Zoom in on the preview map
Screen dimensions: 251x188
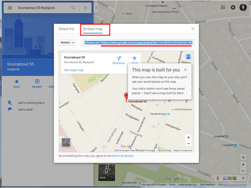[x=188, y=137]
